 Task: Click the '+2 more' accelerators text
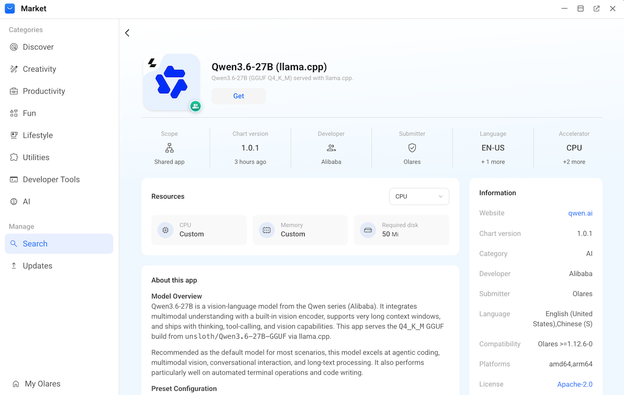pos(574,162)
